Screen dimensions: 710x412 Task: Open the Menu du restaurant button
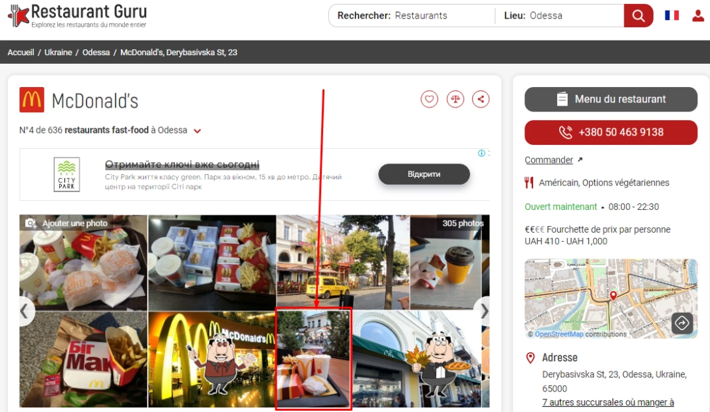click(611, 99)
